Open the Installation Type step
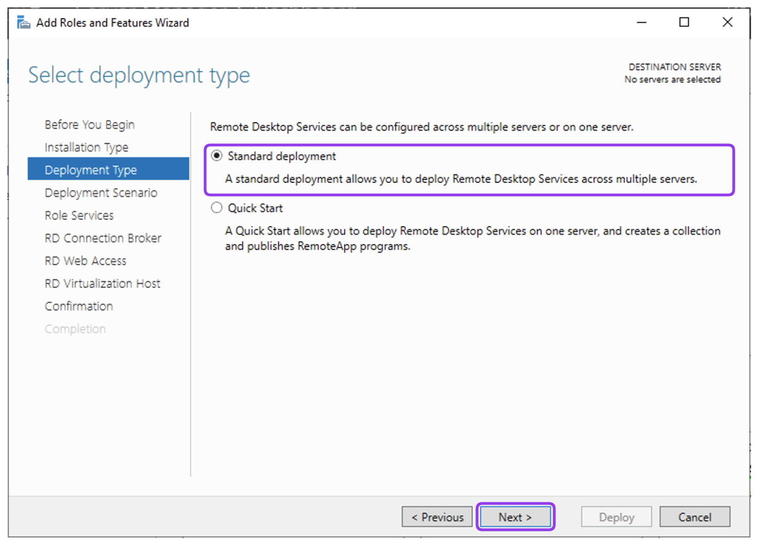The height and width of the screenshot is (549, 758). pos(86,147)
